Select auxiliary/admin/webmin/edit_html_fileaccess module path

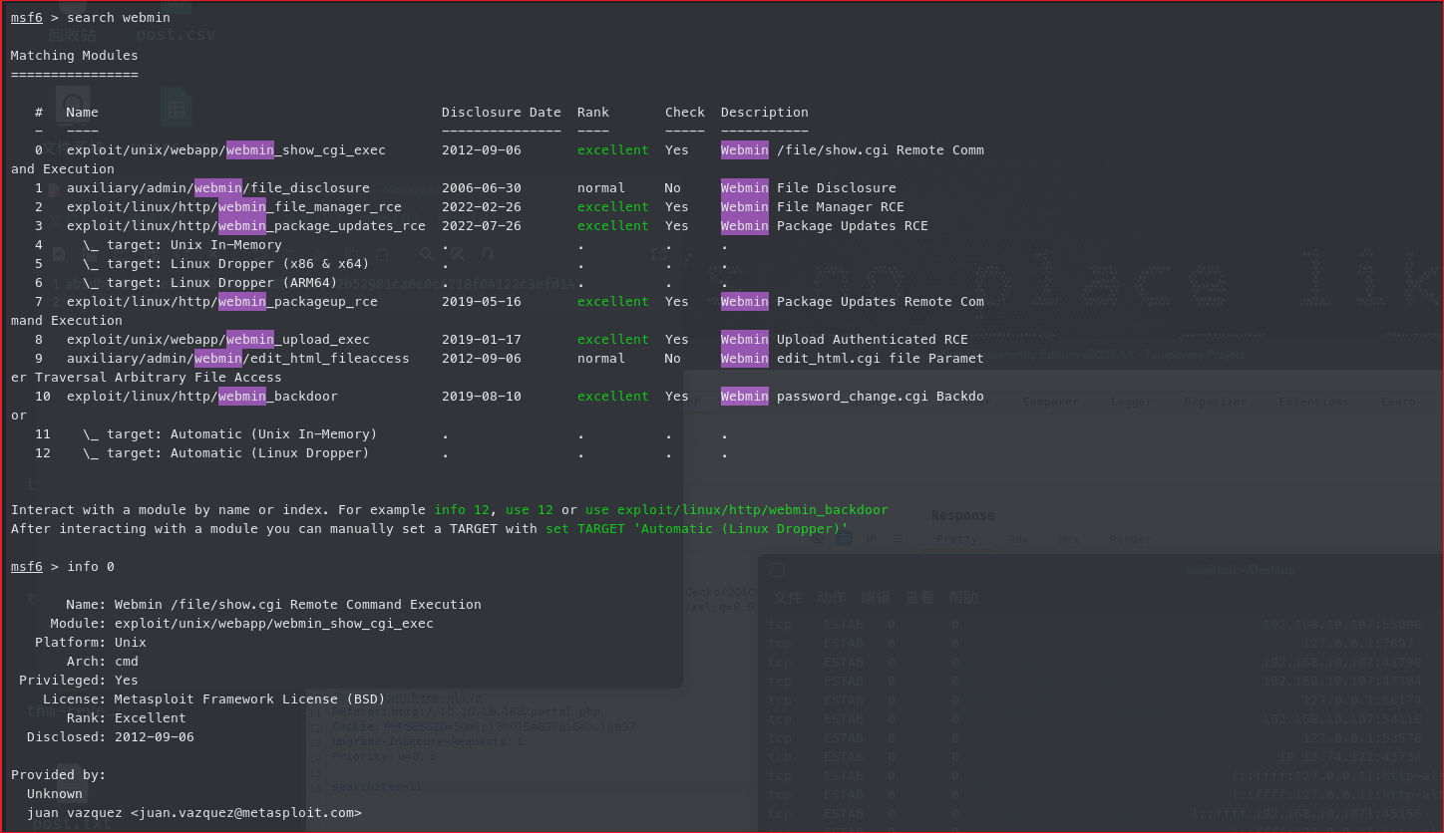tap(238, 358)
